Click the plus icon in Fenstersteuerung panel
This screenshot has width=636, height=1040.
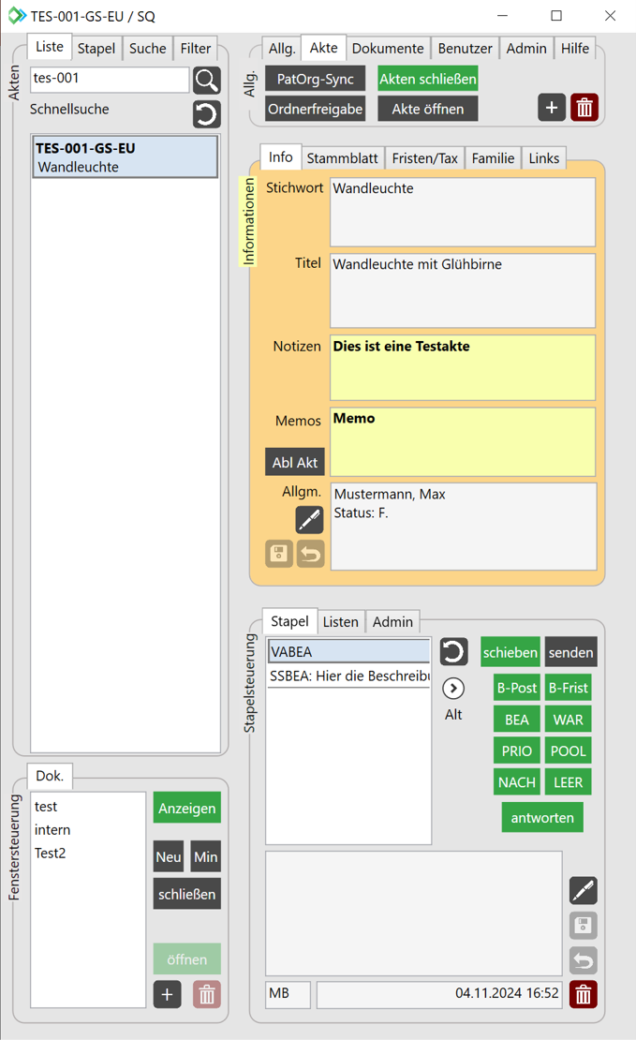(x=168, y=994)
